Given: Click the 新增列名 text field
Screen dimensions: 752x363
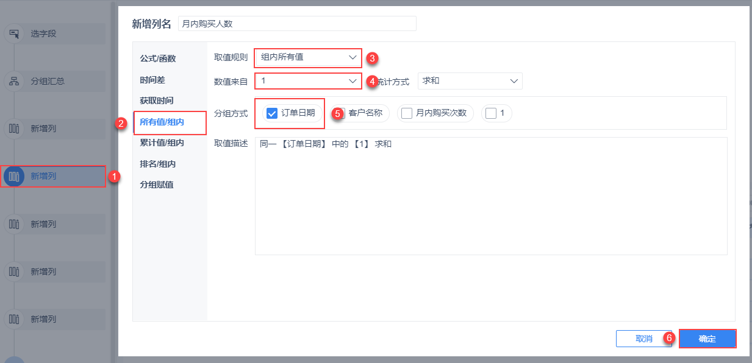Looking at the screenshot, I should pos(297,24).
